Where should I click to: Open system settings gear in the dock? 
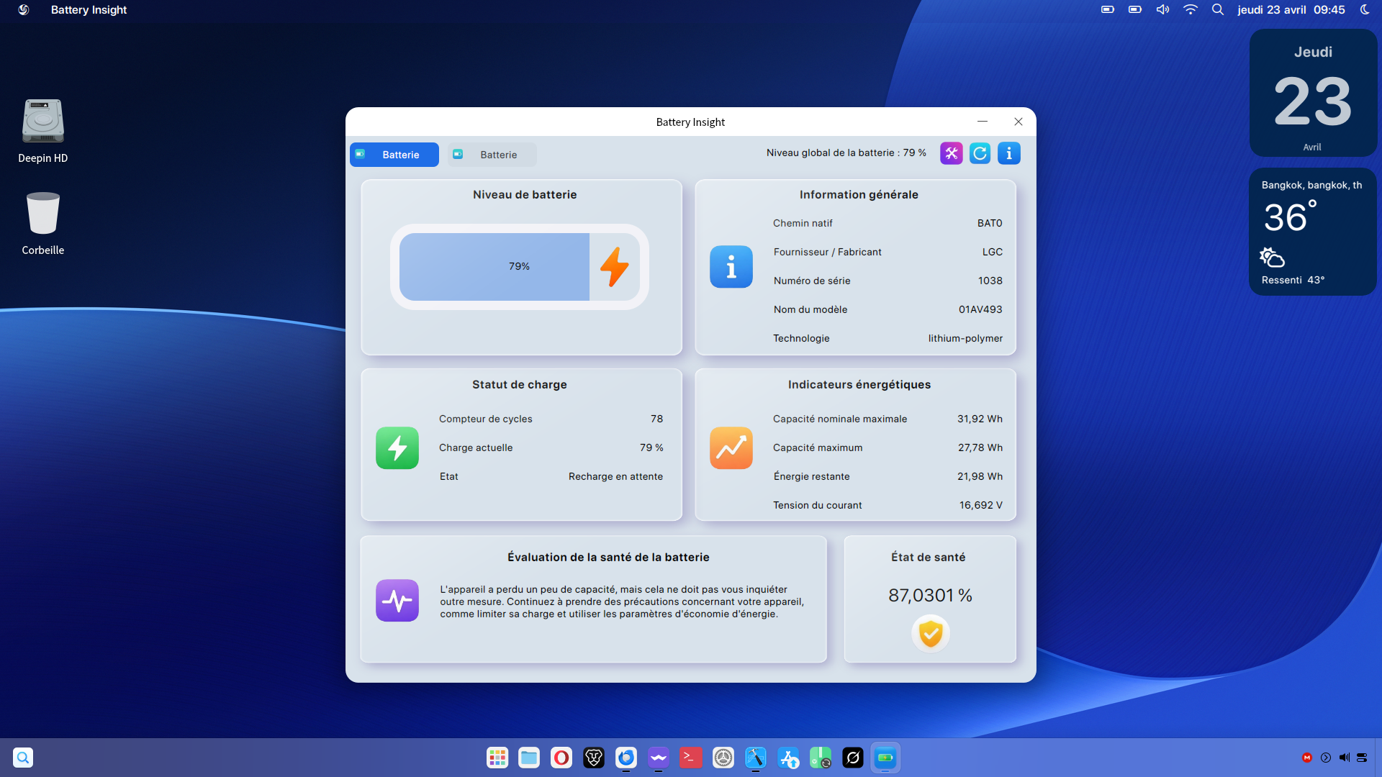pos(723,758)
